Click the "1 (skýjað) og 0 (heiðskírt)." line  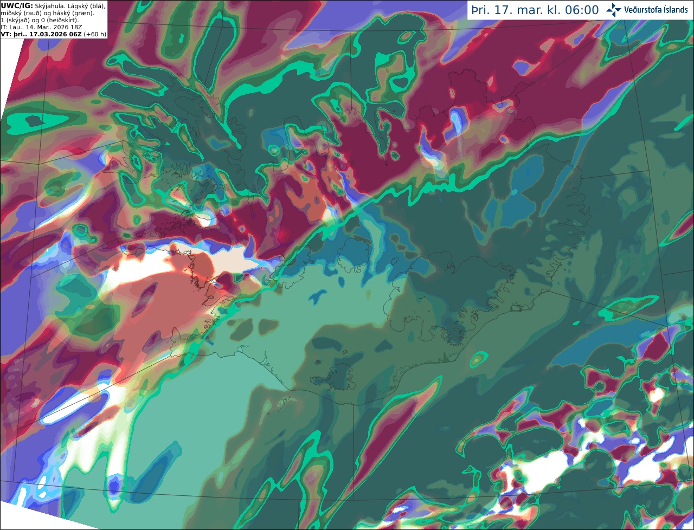[x=40, y=20]
